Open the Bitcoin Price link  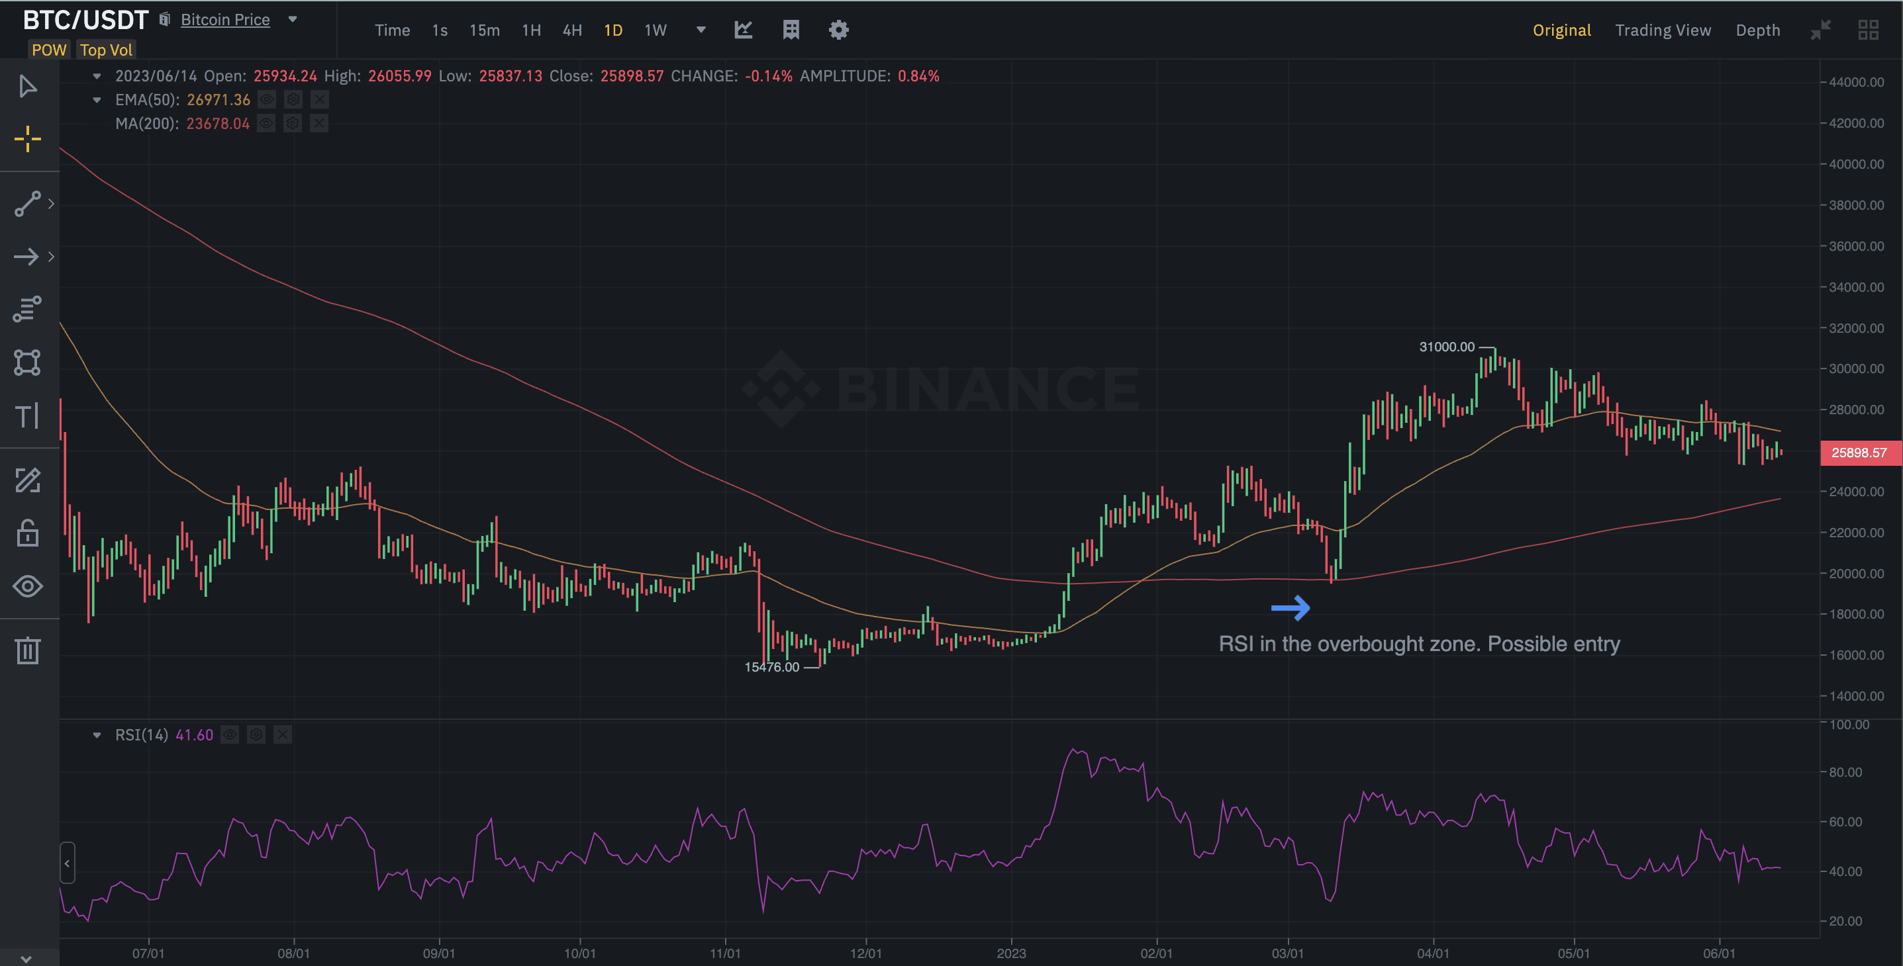[225, 20]
